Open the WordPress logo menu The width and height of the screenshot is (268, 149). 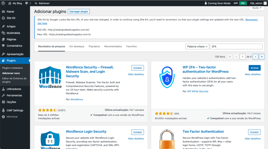pyautogui.click(x=3, y=3)
